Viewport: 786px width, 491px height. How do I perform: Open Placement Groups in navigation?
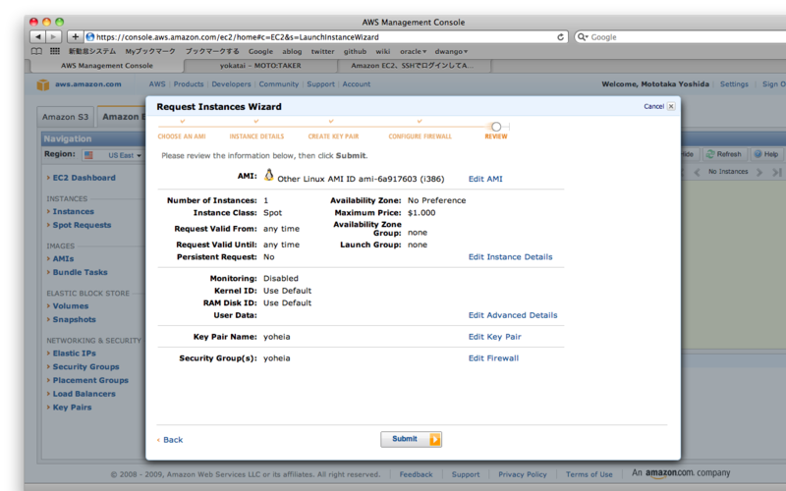pos(90,380)
